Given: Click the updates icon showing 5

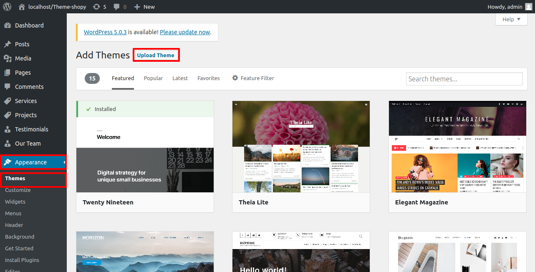Looking at the screenshot, I should tap(97, 7).
